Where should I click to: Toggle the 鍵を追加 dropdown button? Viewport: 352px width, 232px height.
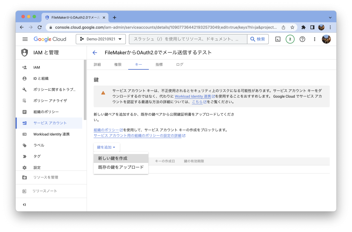(x=107, y=147)
